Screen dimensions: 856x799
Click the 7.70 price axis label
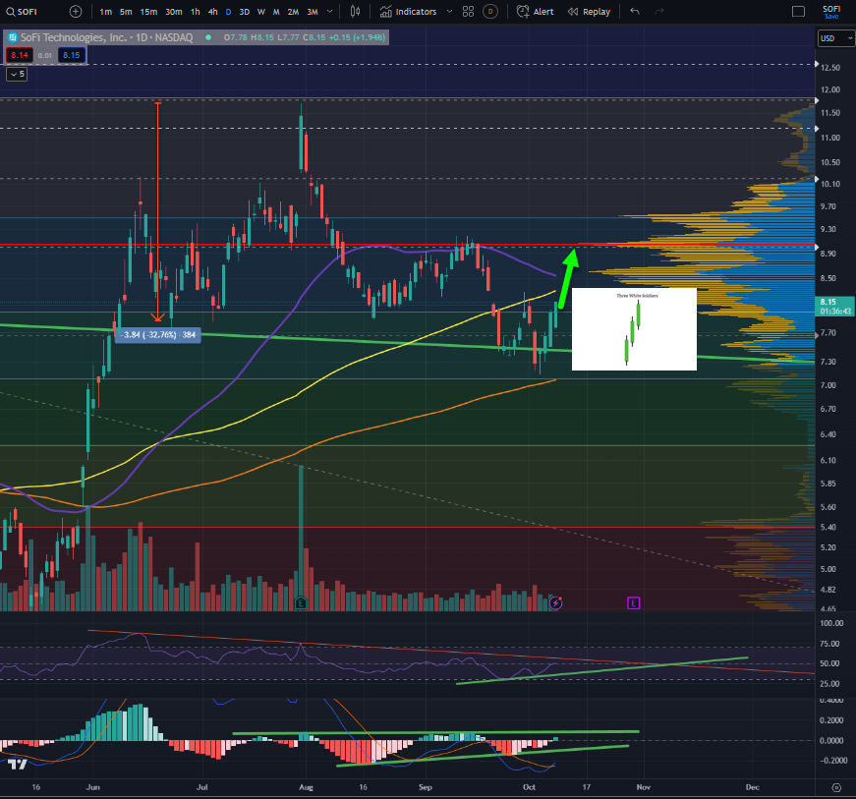tap(828, 332)
